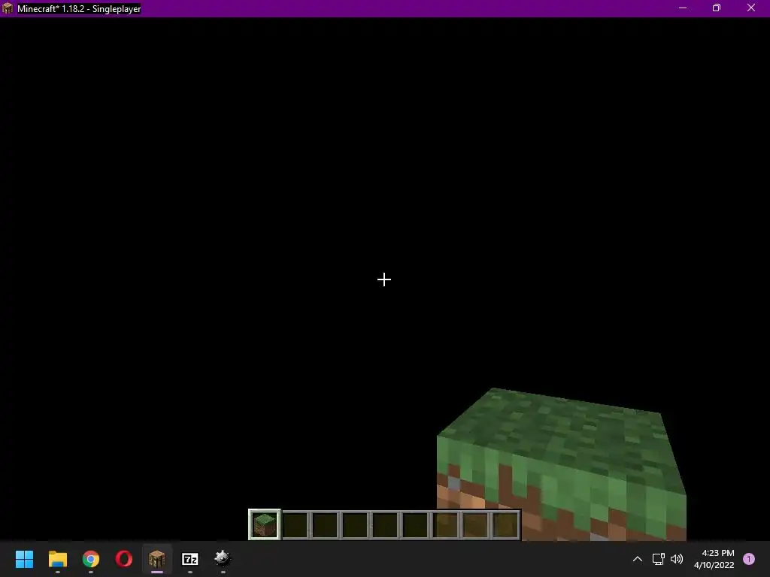
Task: Launch Google Chrome from the taskbar
Action: click(x=91, y=559)
